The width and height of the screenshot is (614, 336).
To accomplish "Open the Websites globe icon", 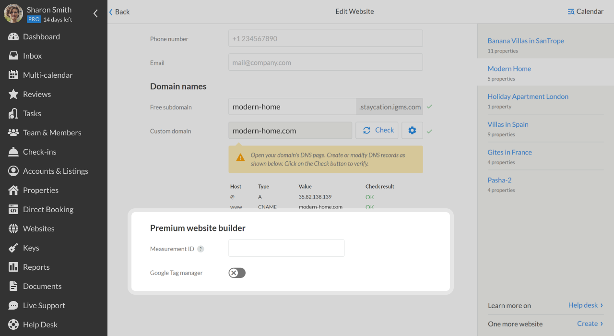I will coord(13,228).
